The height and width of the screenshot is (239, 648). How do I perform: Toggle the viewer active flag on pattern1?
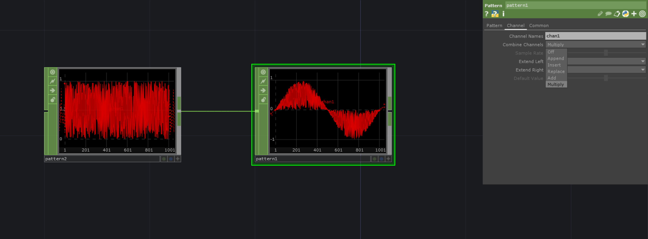(x=263, y=72)
